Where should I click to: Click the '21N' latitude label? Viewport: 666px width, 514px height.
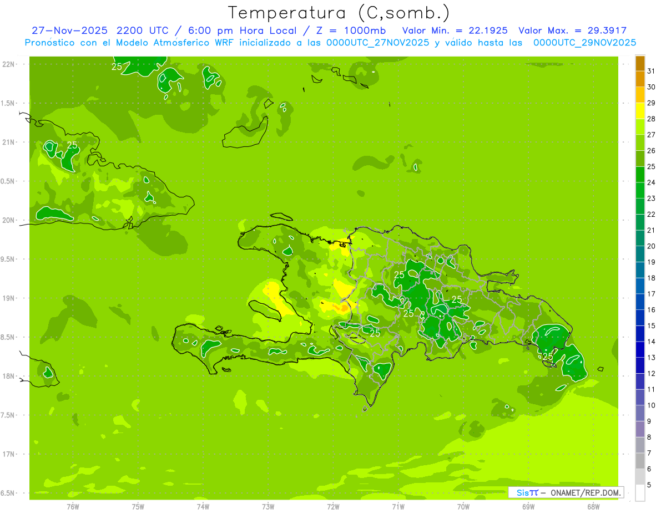8,142
